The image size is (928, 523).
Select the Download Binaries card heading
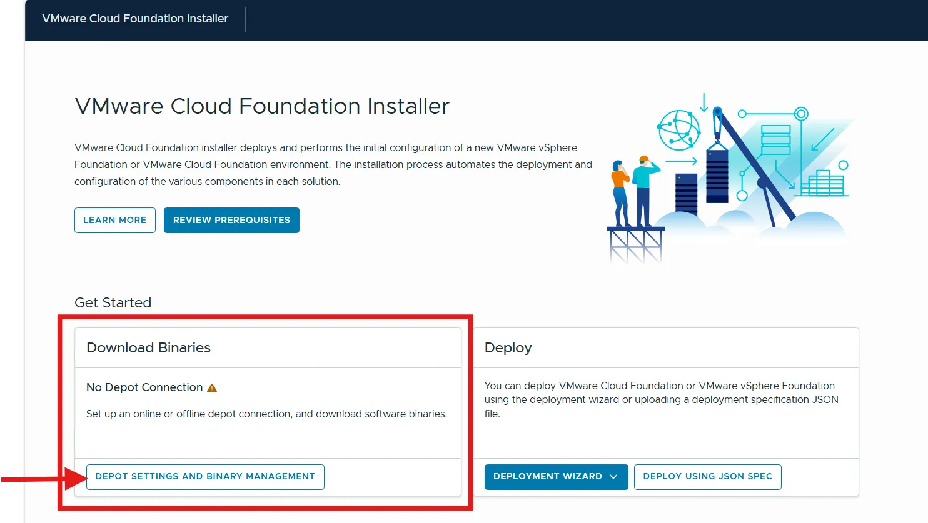(x=148, y=348)
